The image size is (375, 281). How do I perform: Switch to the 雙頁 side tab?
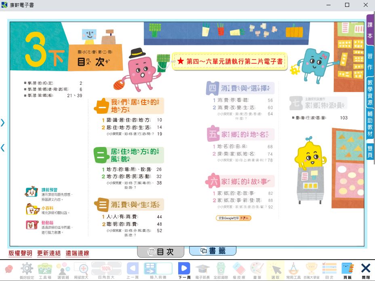(370, 151)
